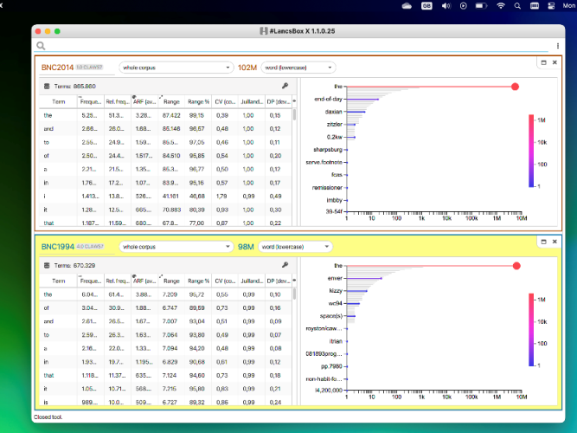Open BNC2014 word (lowercase) dropdown
Screen dimensions: 577x433
(x=298, y=68)
